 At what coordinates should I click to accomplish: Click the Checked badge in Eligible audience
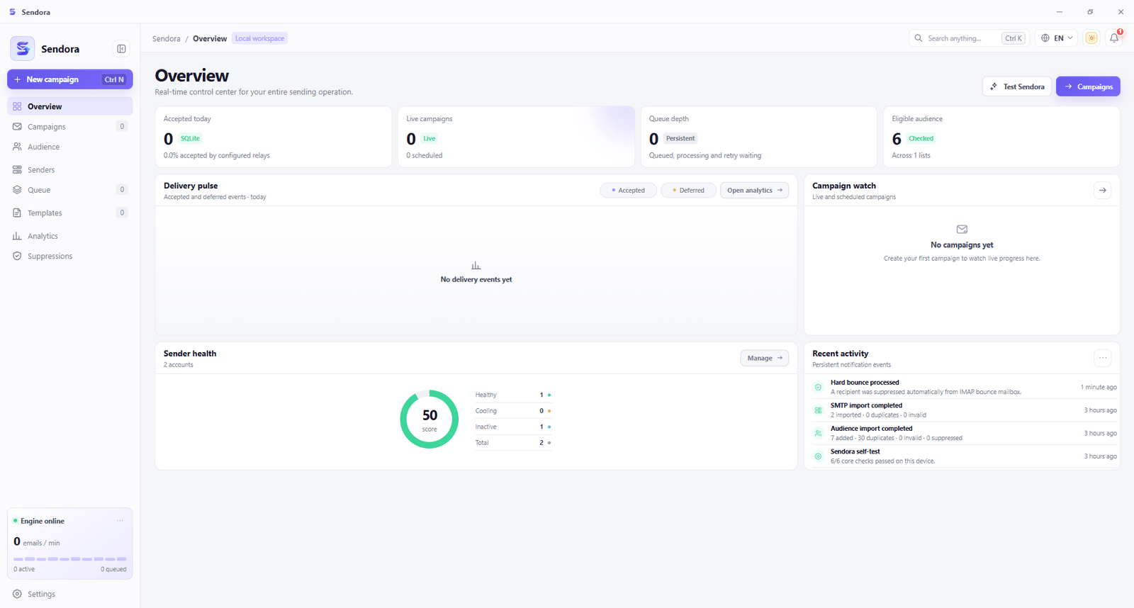click(x=921, y=138)
